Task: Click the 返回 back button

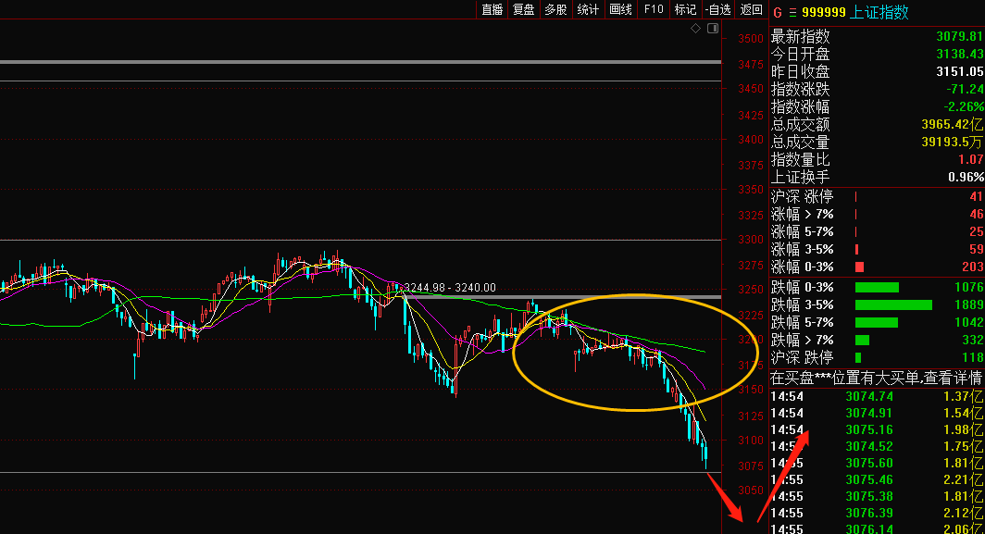Action: (752, 9)
